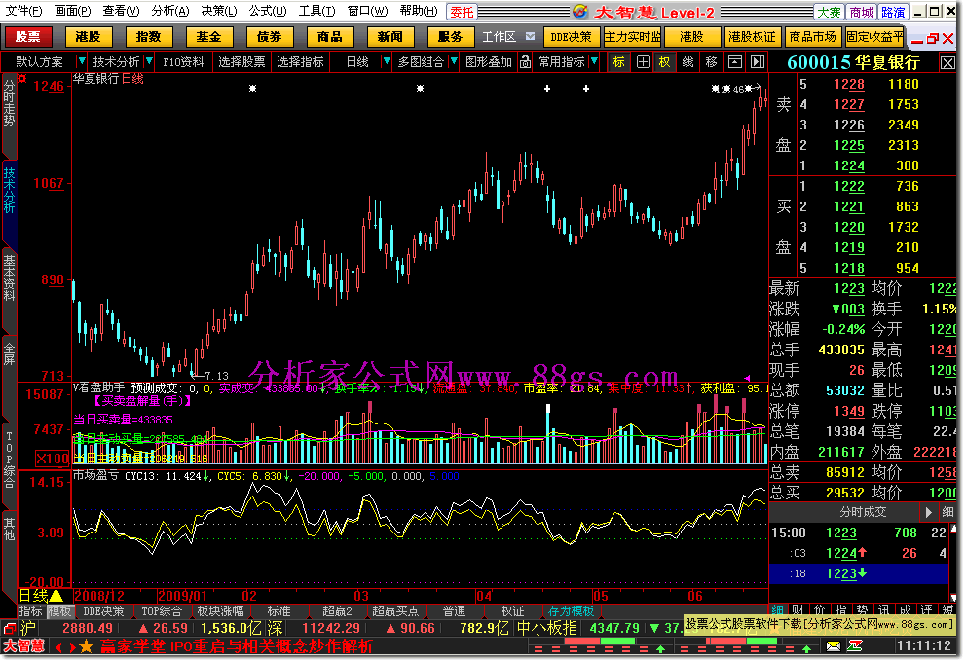Select the 板块涨幅 bottom tab
The height and width of the screenshot is (662, 966).
(221, 612)
